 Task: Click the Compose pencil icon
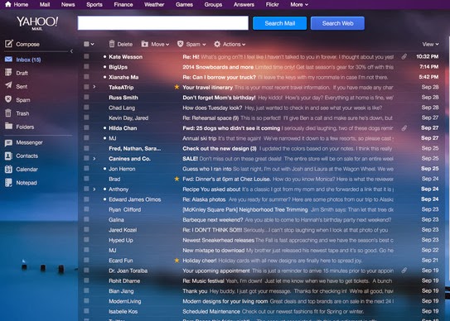(8, 44)
